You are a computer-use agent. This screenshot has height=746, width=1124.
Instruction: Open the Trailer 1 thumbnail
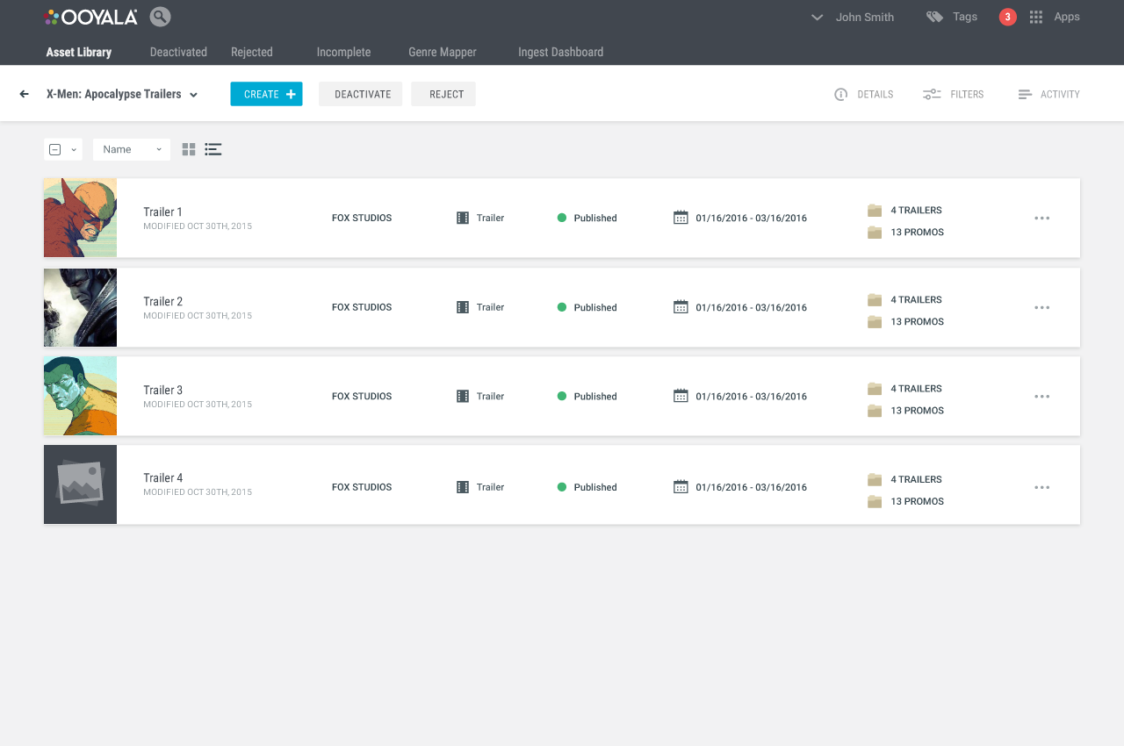tap(80, 218)
